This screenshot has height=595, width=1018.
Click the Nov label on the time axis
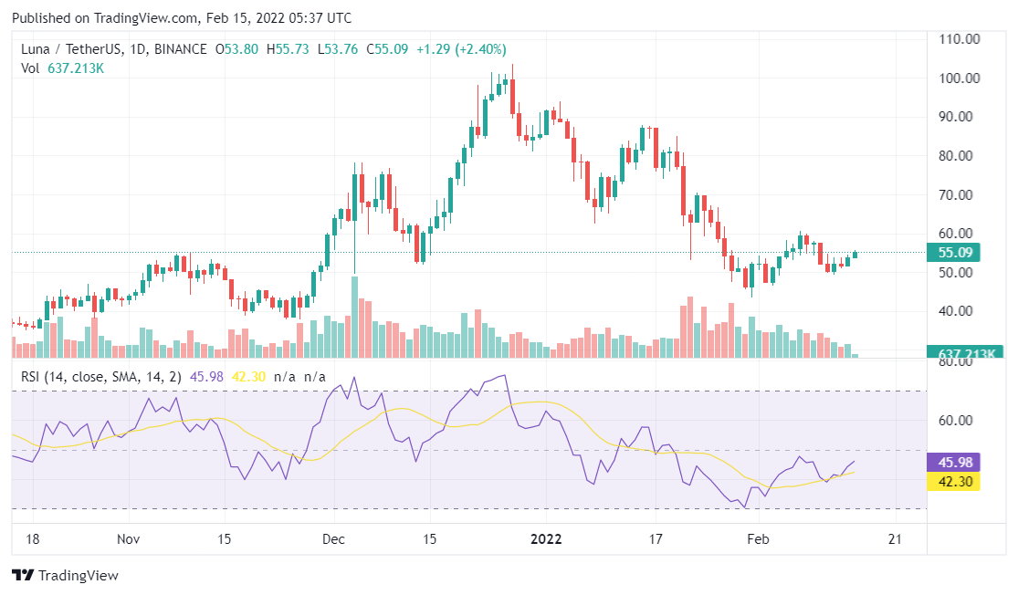pyautogui.click(x=128, y=539)
